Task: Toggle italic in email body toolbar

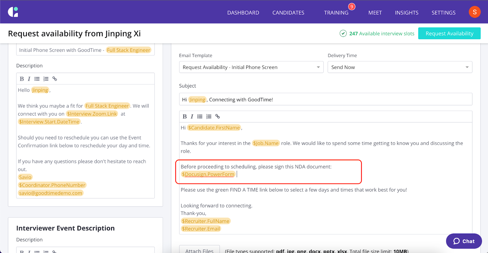Action: point(192,116)
